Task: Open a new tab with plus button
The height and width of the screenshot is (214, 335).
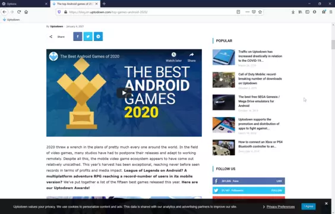Action: tap(104, 4)
